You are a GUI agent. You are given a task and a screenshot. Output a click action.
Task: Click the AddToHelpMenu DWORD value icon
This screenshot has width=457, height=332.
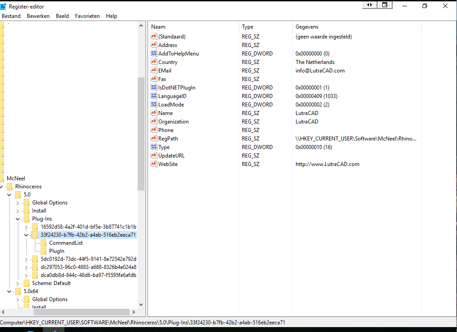pyautogui.click(x=153, y=53)
